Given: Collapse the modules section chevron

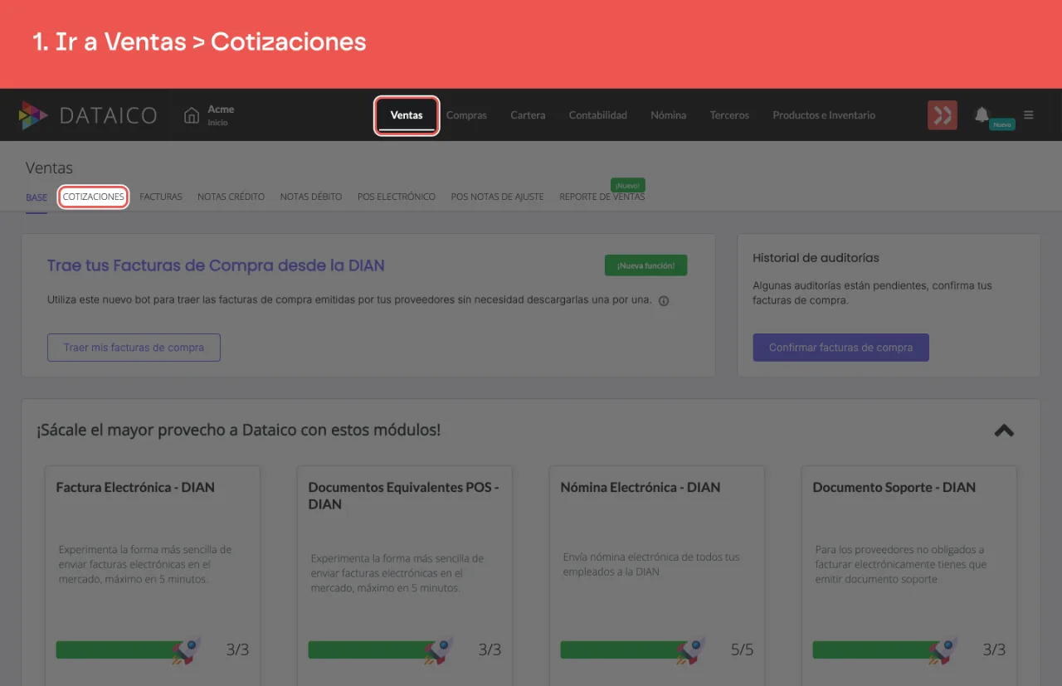Looking at the screenshot, I should (1004, 431).
